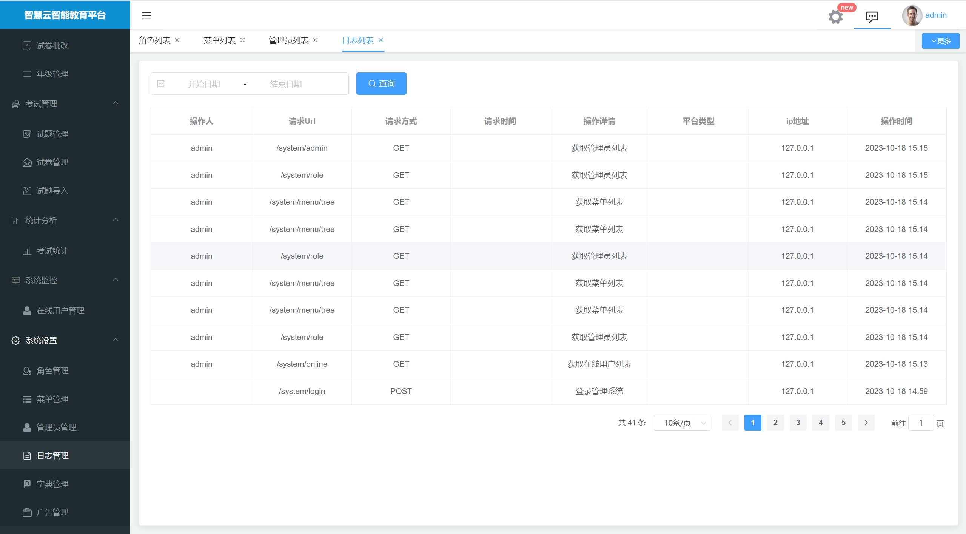
Task: Click the admin avatar picture
Action: pos(912,15)
